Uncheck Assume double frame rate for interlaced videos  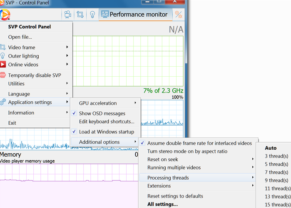(199, 143)
